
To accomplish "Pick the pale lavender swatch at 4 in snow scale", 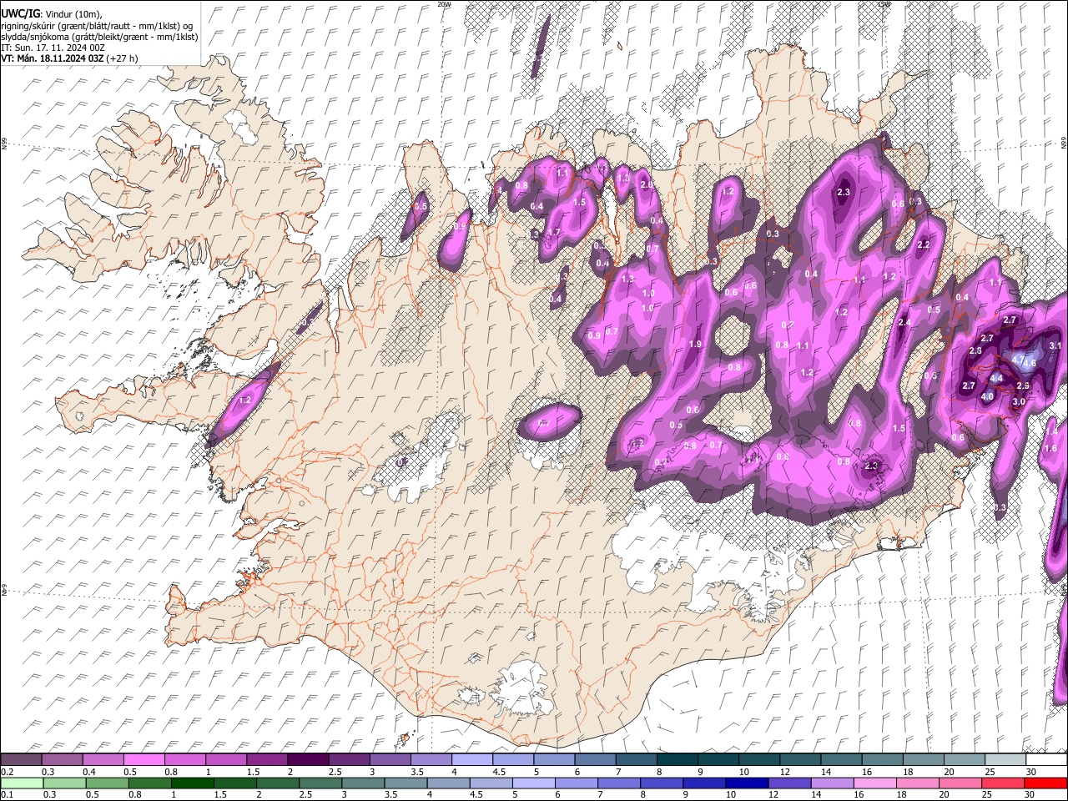I will click(472, 759).
